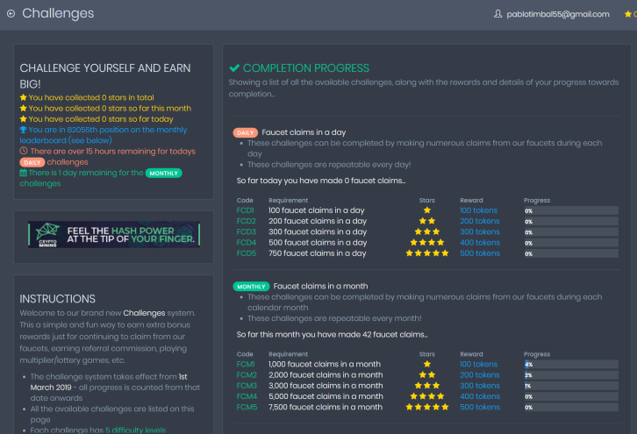Screen dimensions: 637x434
Task: Click 300 tokens reward for FCD3
Action: 480,231
